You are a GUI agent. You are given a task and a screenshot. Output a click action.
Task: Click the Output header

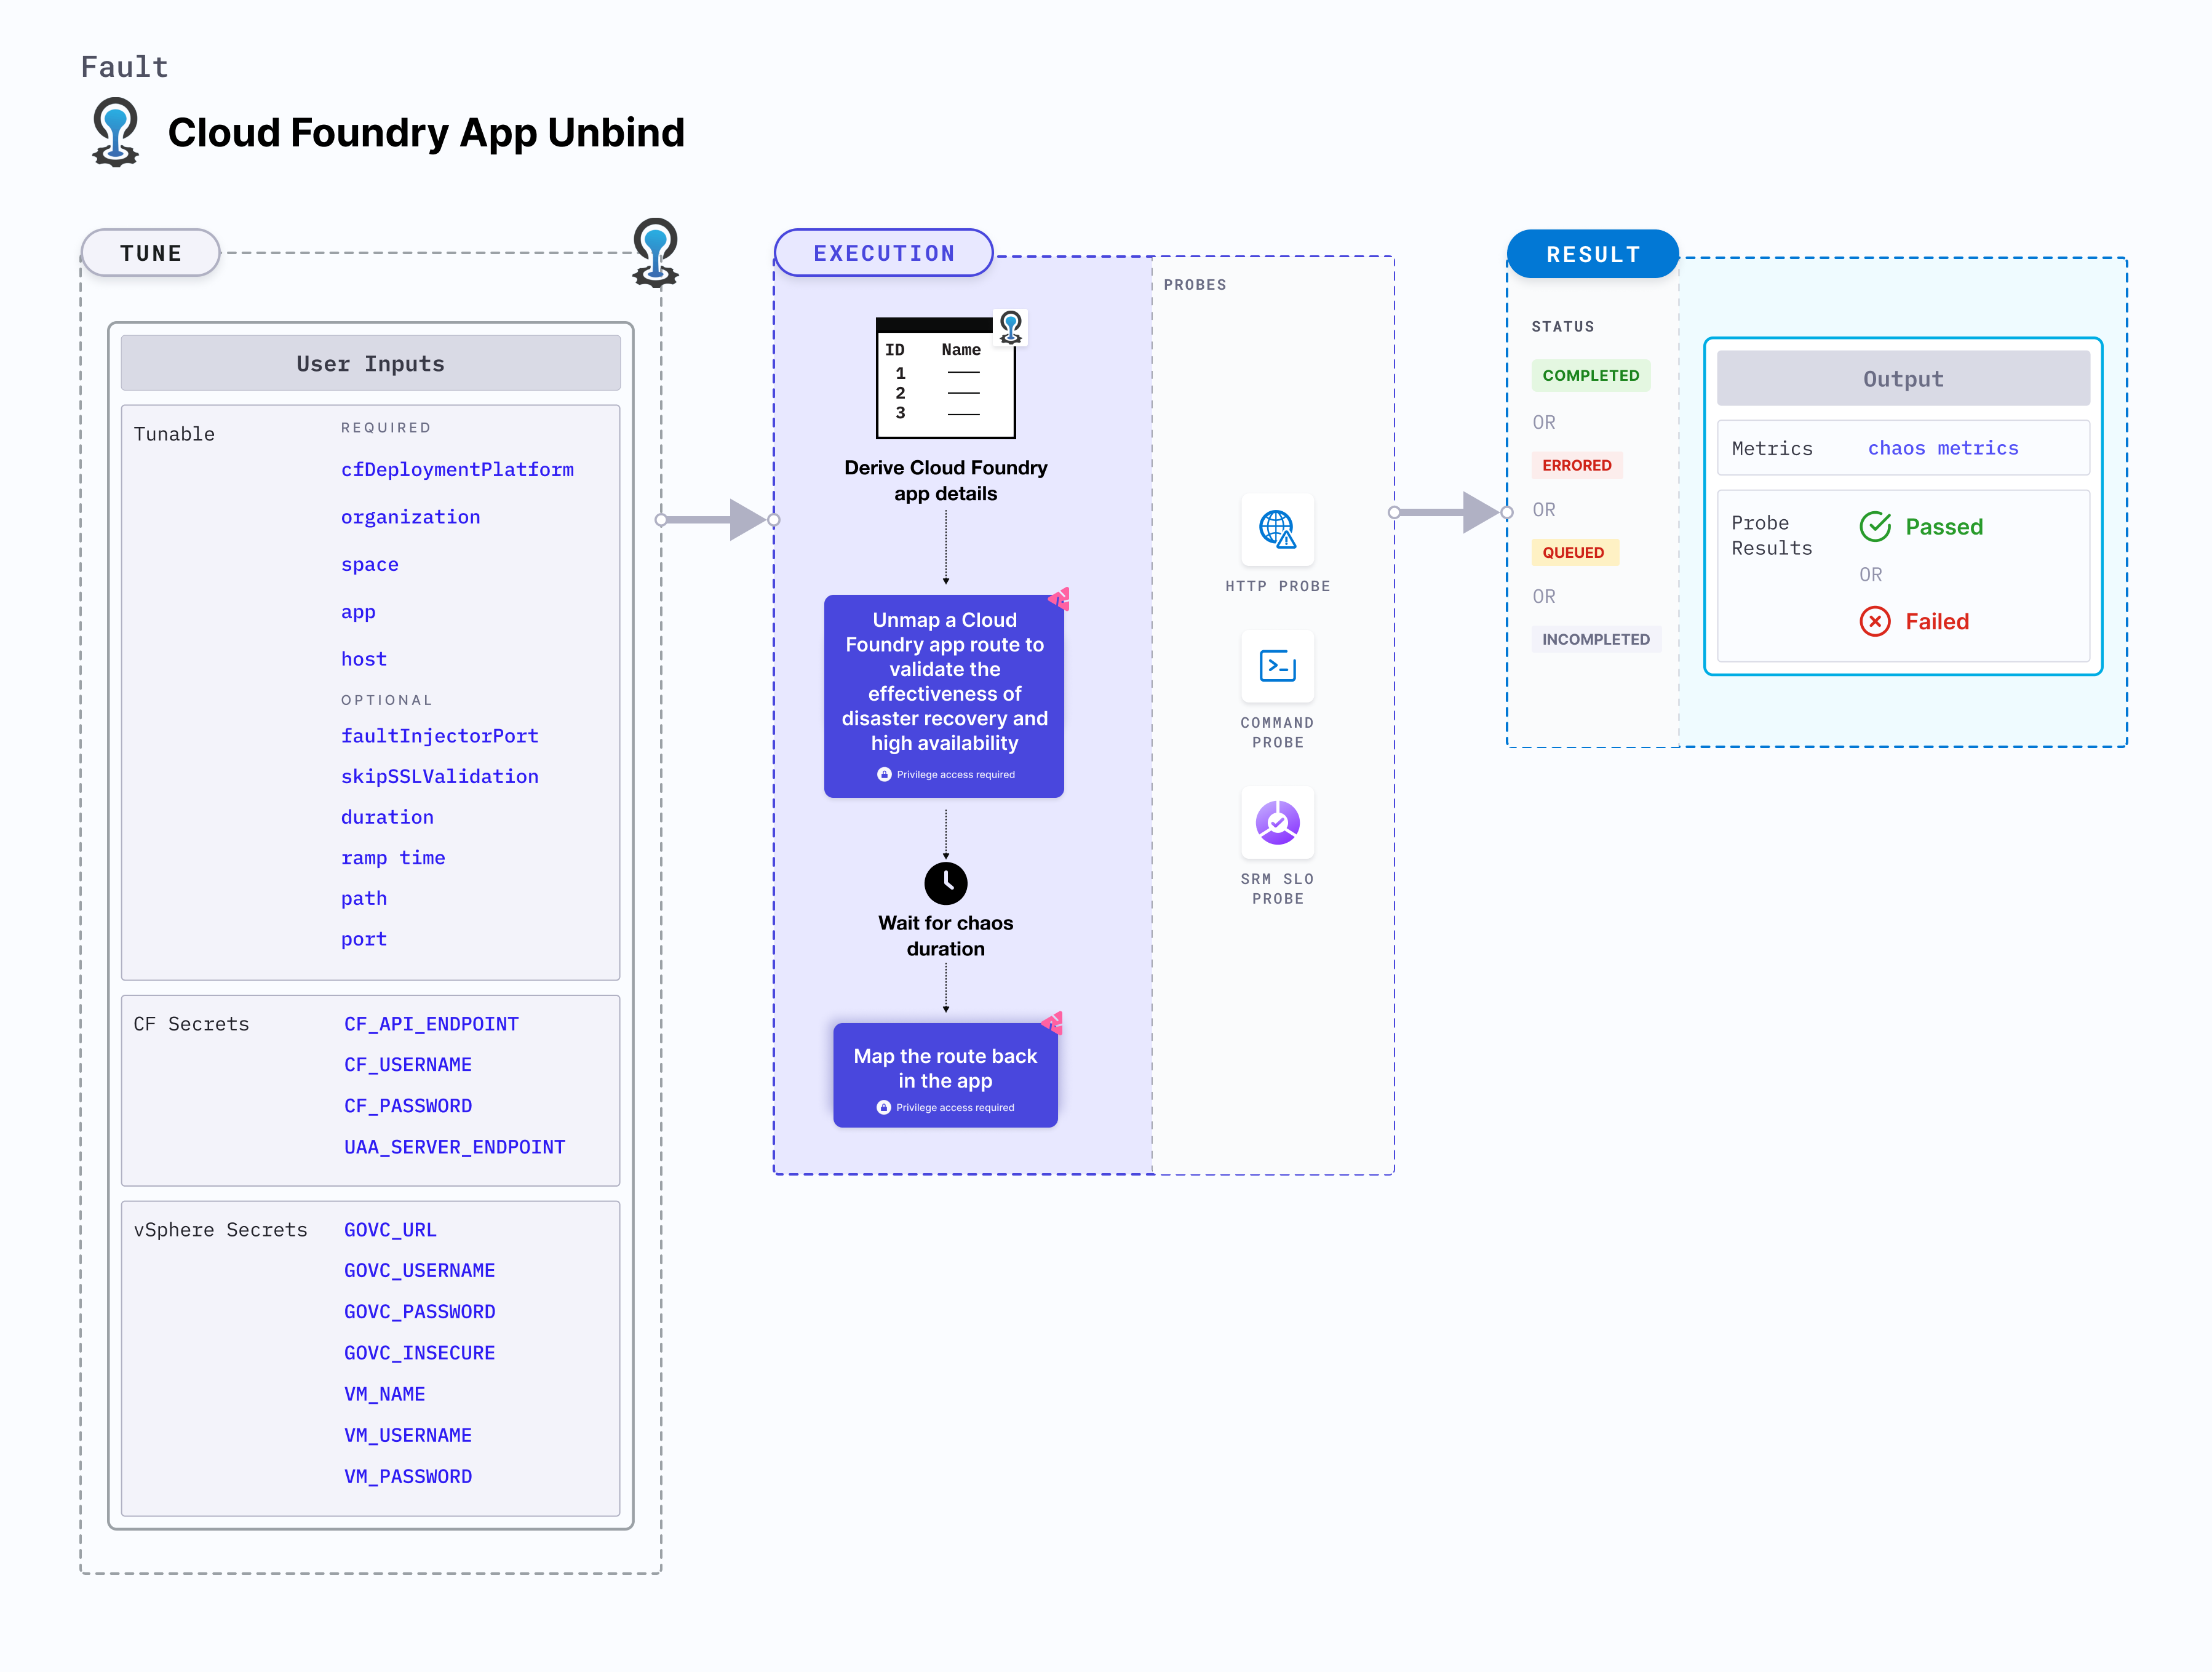click(x=1903, y=378)
